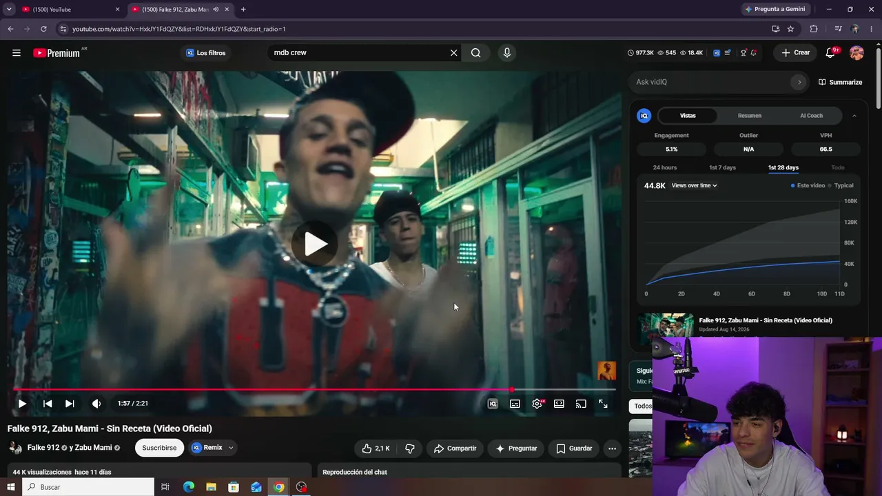Image resolution: width=882 pixels, height=496 pixels.
Task: Switch to the Vistas tab
Action: tap(688, 116)
